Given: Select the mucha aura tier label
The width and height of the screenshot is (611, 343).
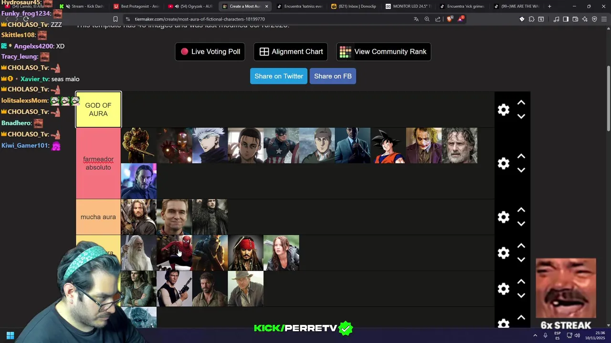Looking at the screenshot, I should [98, 217].
